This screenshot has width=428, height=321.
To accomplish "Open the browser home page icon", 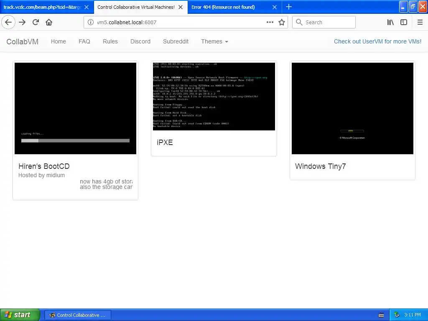I will 49,22.
